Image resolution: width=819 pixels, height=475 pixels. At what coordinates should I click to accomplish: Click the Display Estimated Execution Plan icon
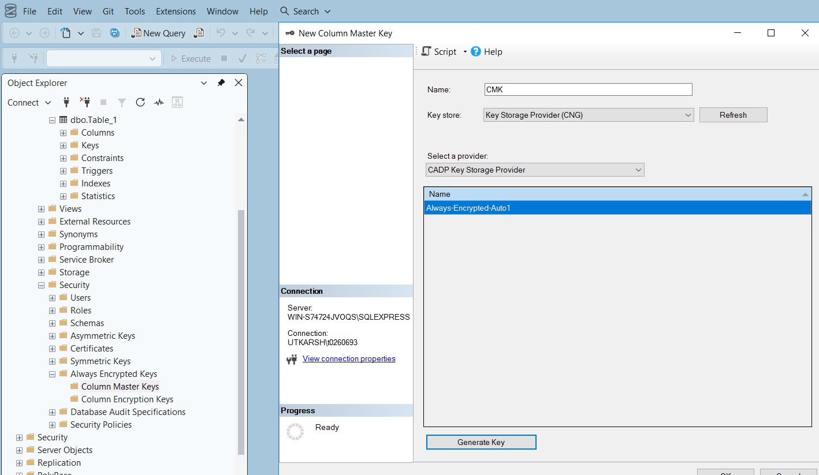[x=261, y=58]
